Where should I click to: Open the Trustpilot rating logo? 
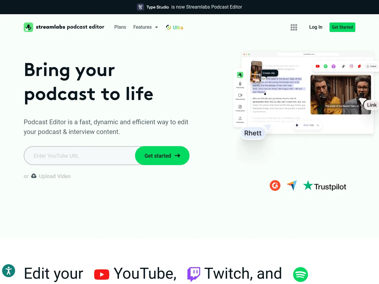(325, 186)
